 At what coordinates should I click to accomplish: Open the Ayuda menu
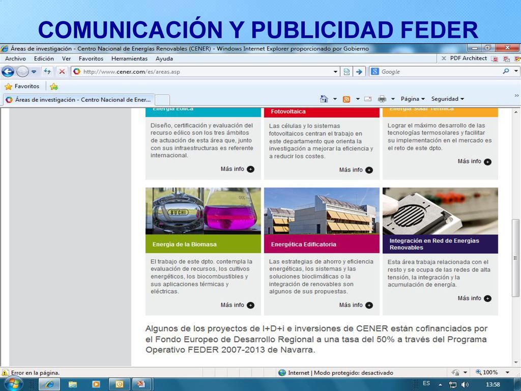164,59
